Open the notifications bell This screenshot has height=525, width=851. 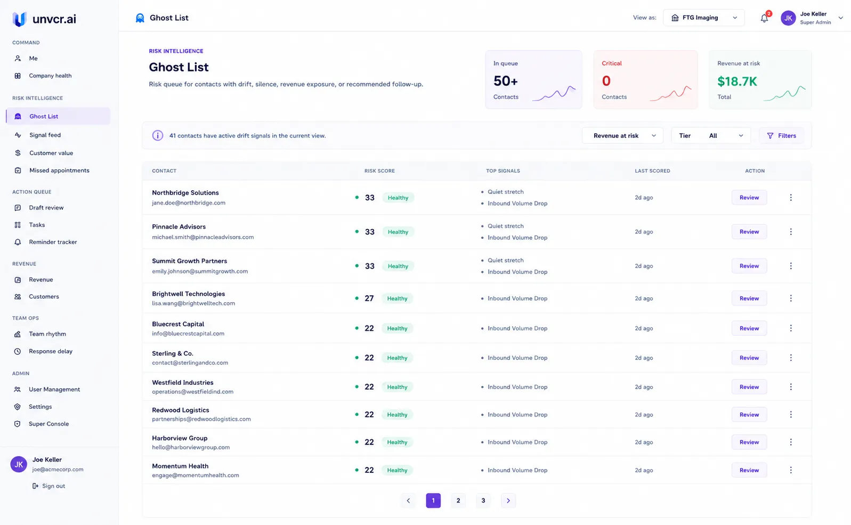[764, 18]
